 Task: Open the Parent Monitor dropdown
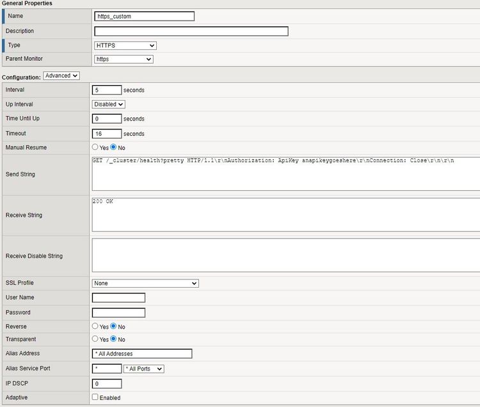tap(124, 59)
